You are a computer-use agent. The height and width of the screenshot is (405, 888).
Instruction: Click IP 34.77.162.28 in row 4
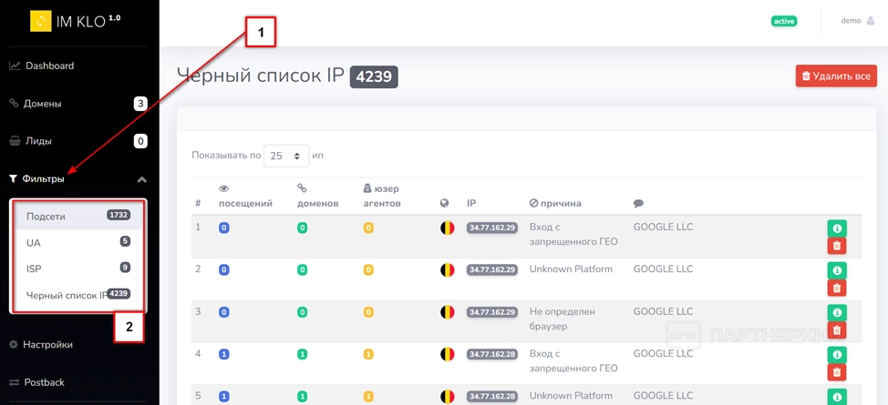491,354
